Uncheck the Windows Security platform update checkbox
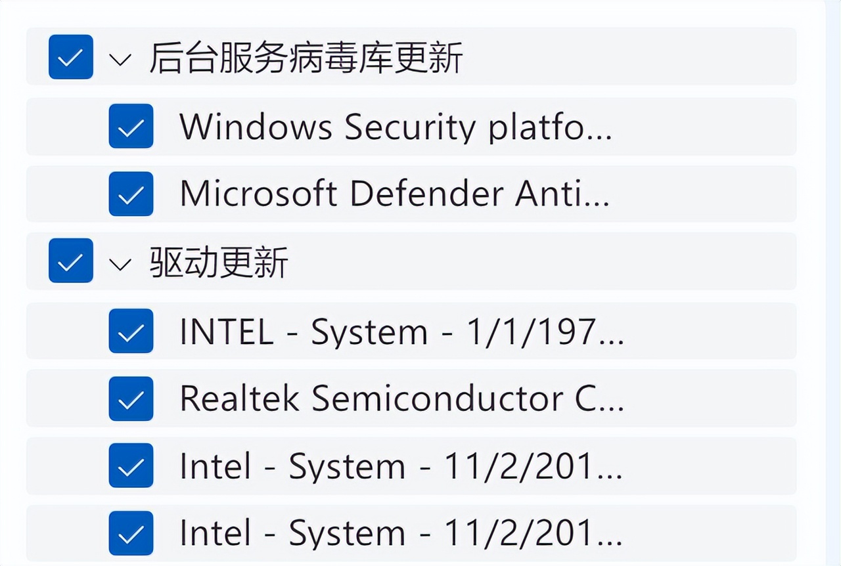The image size is (841, 566). pyautogui.click(x=131, y=127)
